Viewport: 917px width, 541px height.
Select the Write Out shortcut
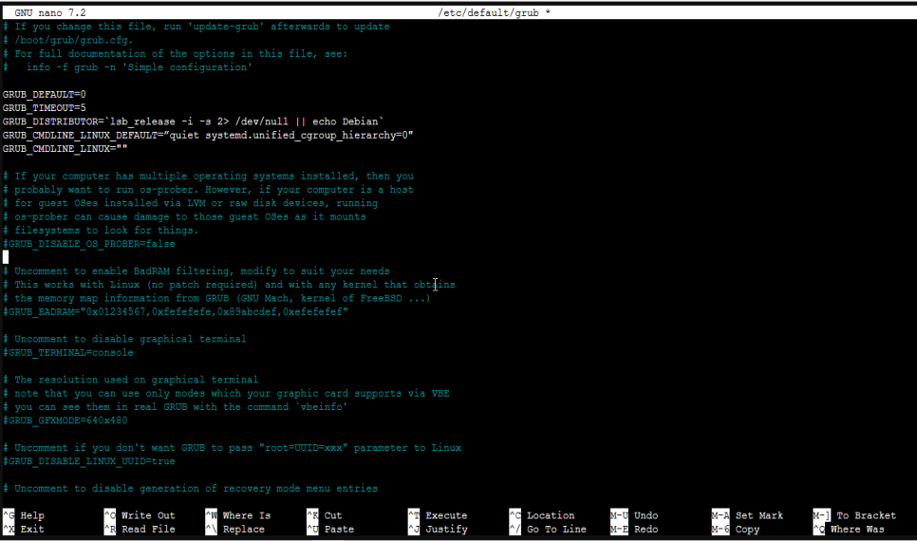[147, 515]
